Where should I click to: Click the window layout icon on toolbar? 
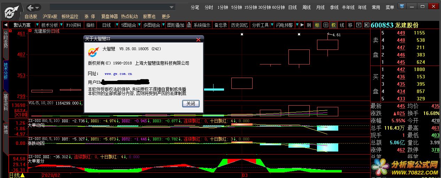coord(358,25)
